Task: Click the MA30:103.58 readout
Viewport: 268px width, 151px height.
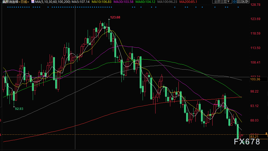Action: pos(123,2)
